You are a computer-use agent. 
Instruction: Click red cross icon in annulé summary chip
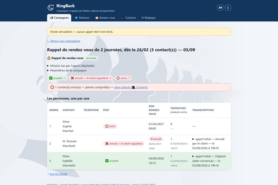(72, 78)
